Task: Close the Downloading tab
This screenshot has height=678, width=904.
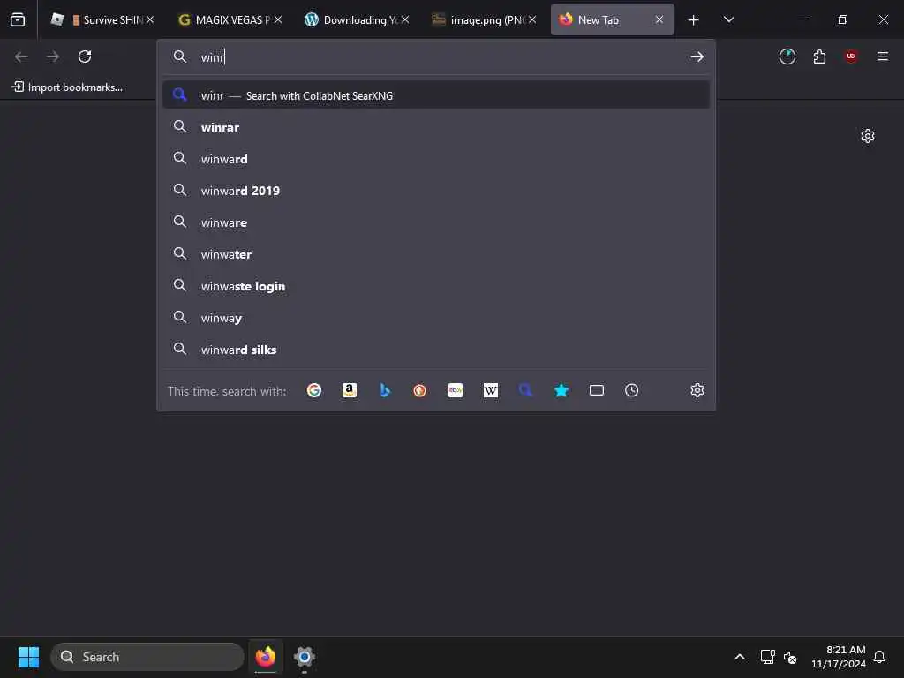Action: click(x=405, y=19)
